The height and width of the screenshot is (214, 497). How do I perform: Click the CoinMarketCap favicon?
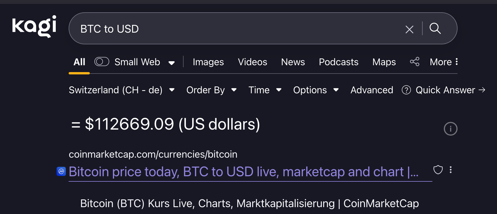[x=61, y=172]
